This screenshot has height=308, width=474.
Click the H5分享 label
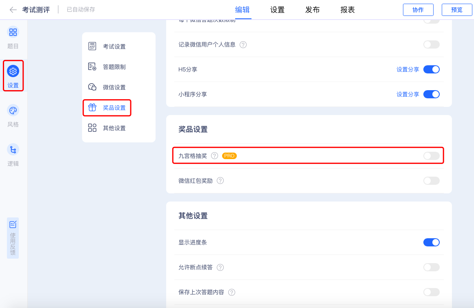[188, 69]
